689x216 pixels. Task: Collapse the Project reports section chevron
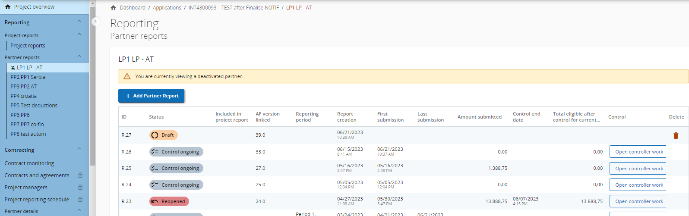click(79, 34)
